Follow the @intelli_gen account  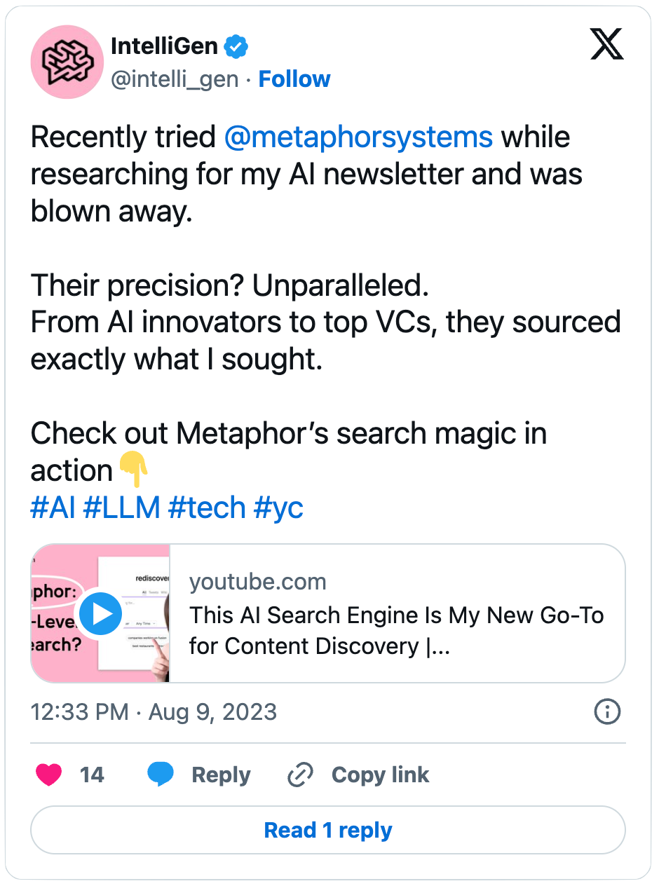pyautogui.click(x=294, y=79)
